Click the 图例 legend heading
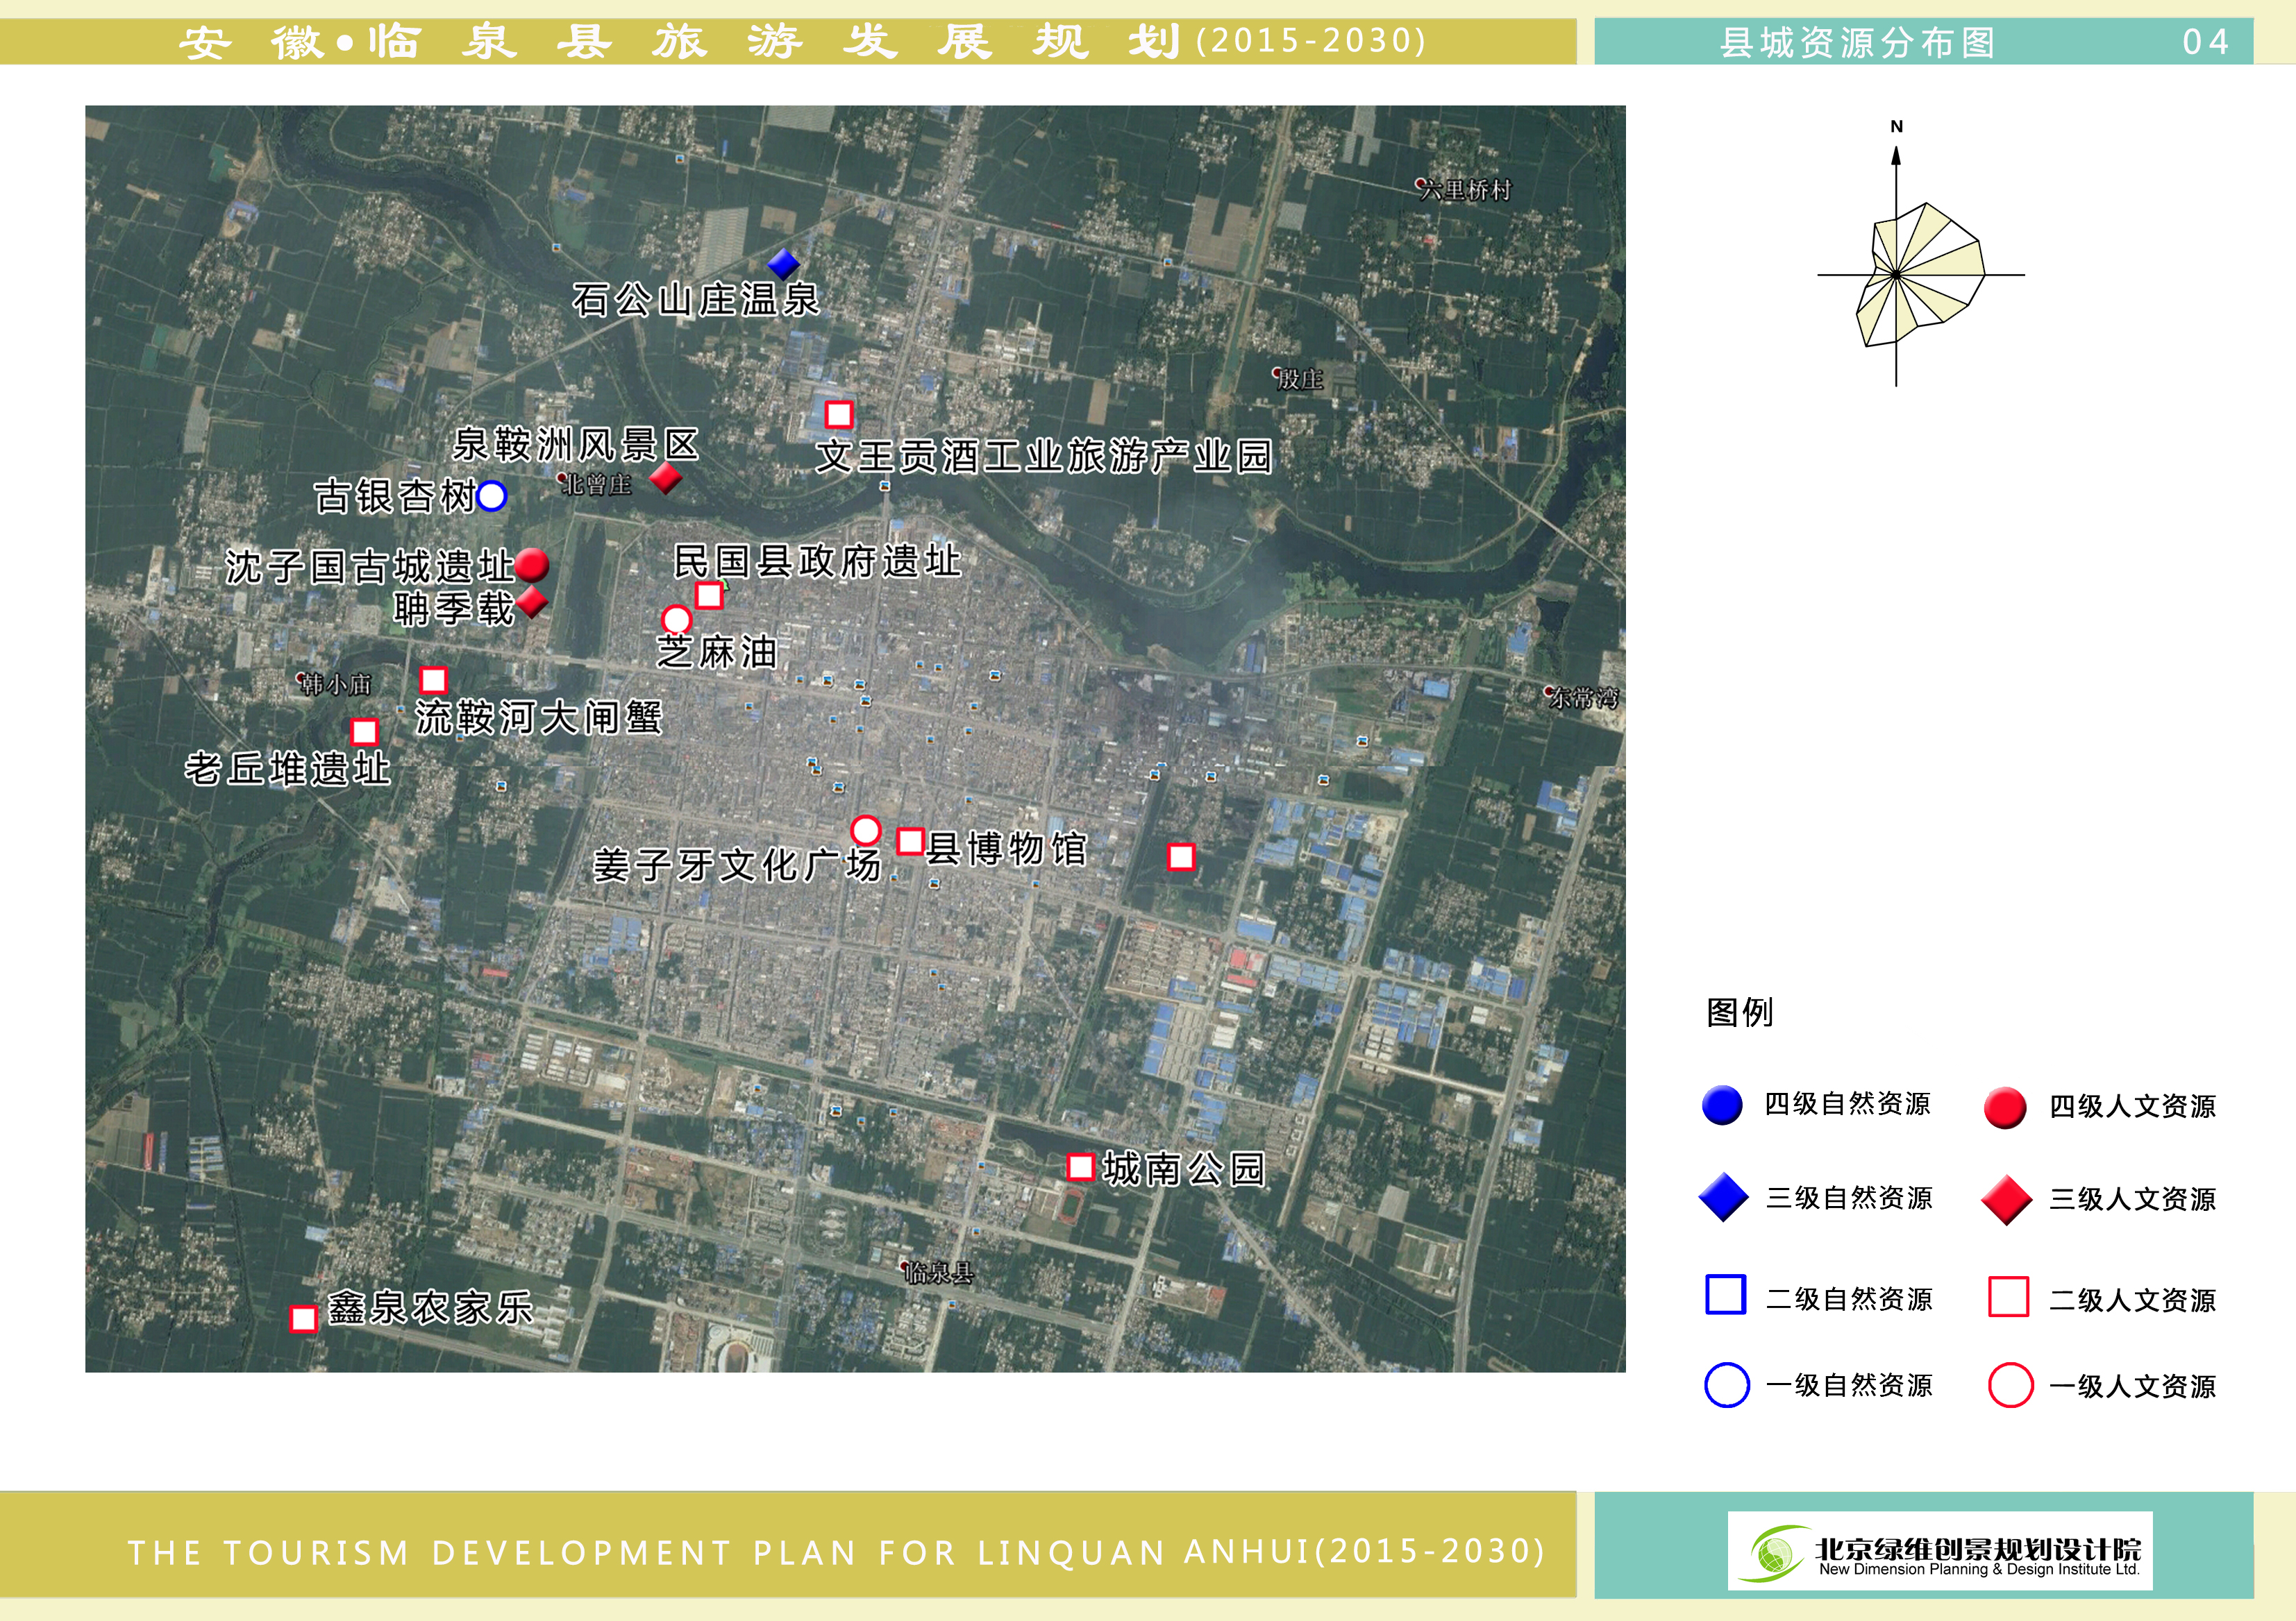Viewport: 2296px width, 1621px height. [x=1740, y=1012]
